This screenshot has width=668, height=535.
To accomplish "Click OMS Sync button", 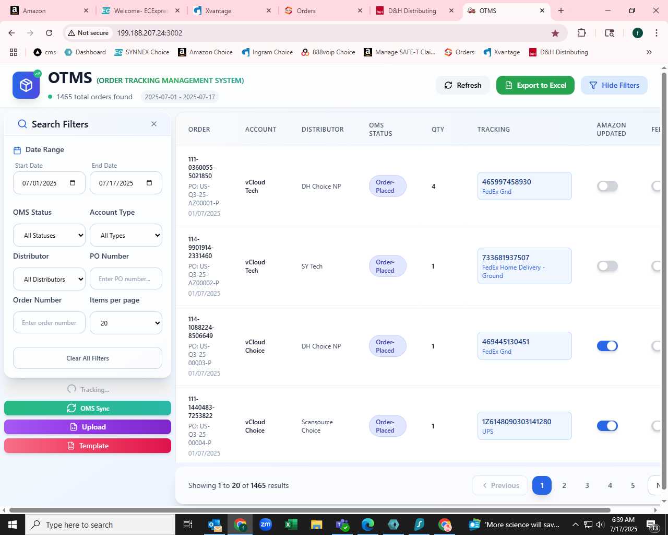I will [88, 408].
